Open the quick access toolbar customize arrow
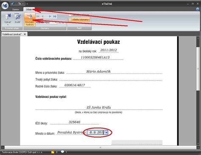Viewport: 201px width, 155px height. point(27,4)
